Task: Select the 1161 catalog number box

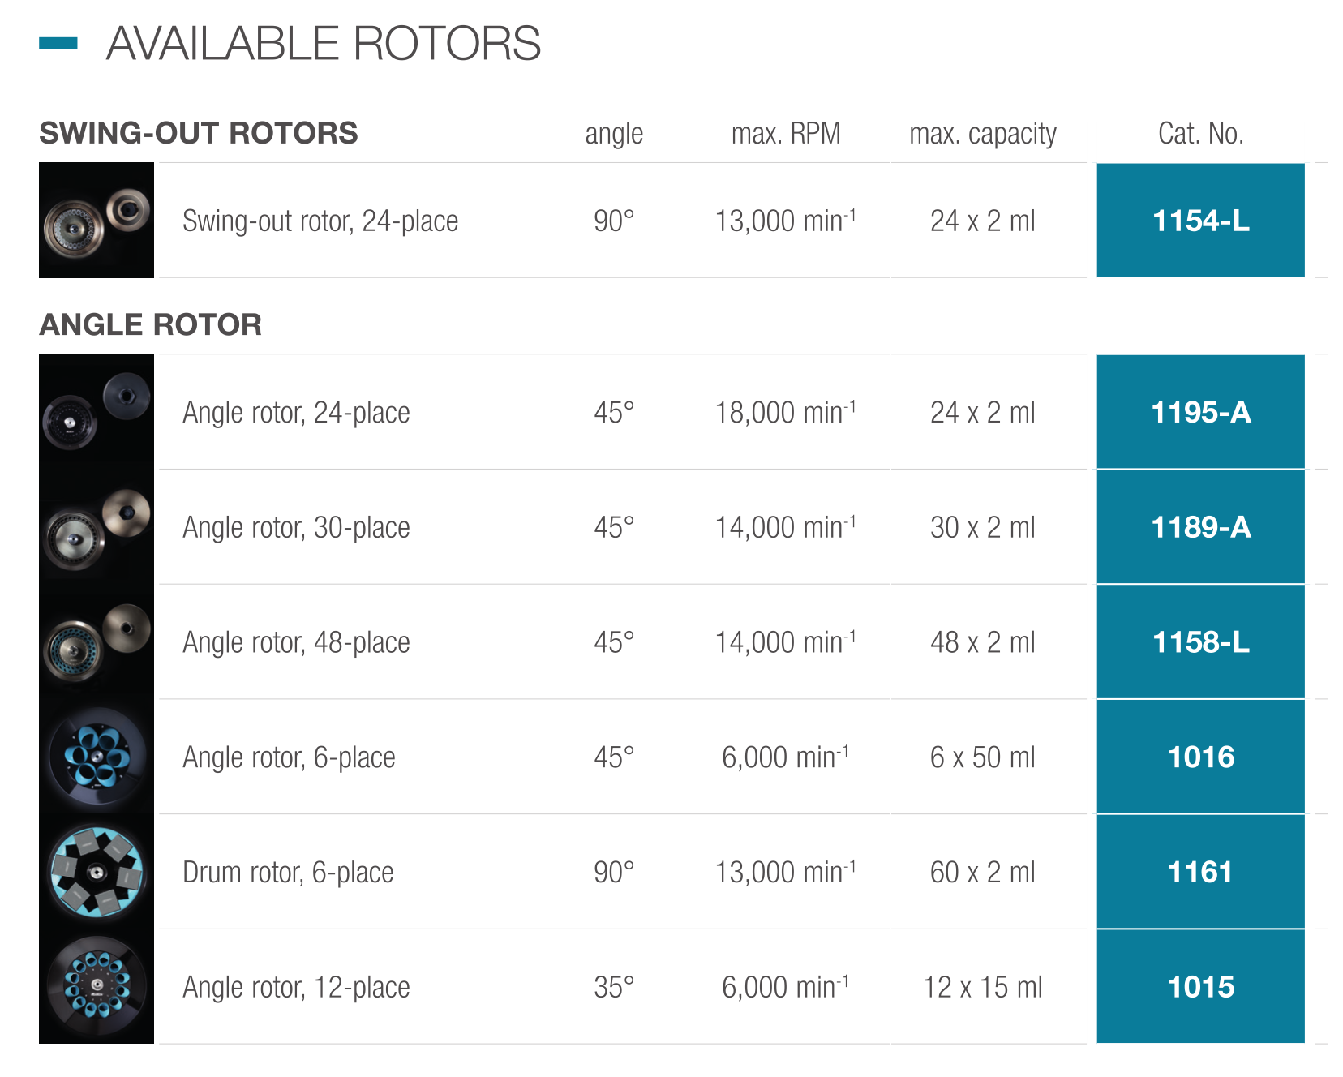Action: [x=1200, y=873]
